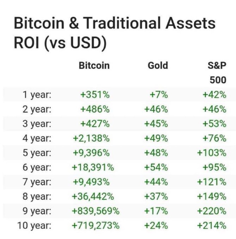
Task: Click Bitcoin's +719,273% ten-year value
Action: tap(95, 226)
